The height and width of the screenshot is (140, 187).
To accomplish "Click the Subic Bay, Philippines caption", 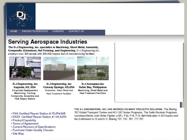I will click(x=93, y=87).
